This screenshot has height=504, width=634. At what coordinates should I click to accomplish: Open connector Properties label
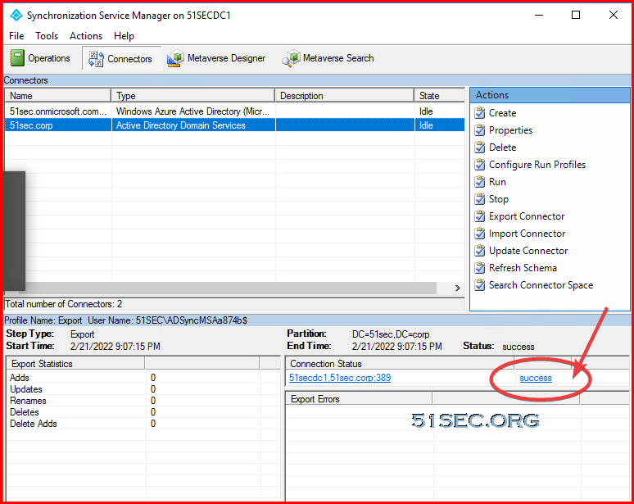pyautogui.click(x=510, y=130)
